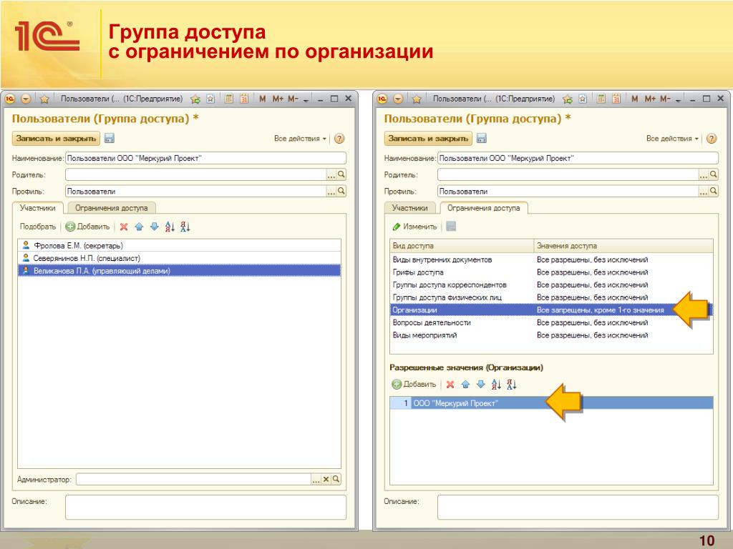Click grayed icon next to Изменить

coord(451,227)
